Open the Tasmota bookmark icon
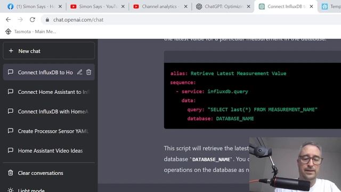The height and width of the screenshot is (192, 341). tap(9, 31)
